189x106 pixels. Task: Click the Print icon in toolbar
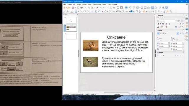coord(82,8)
